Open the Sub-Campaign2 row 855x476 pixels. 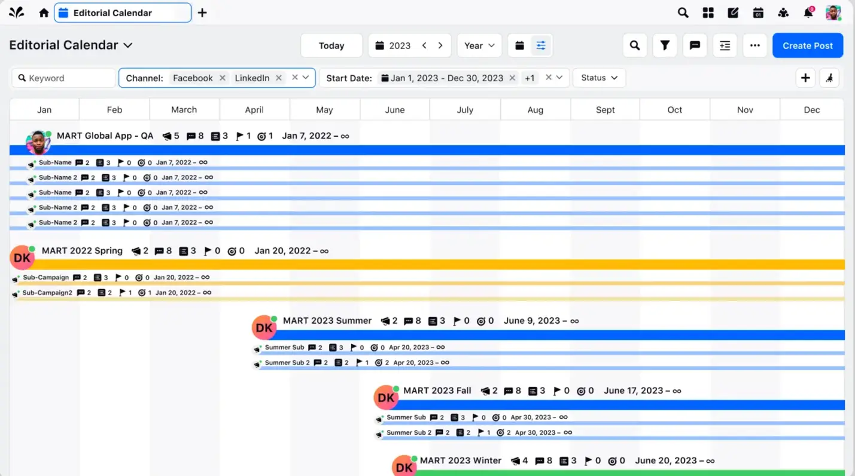[47, 293]
